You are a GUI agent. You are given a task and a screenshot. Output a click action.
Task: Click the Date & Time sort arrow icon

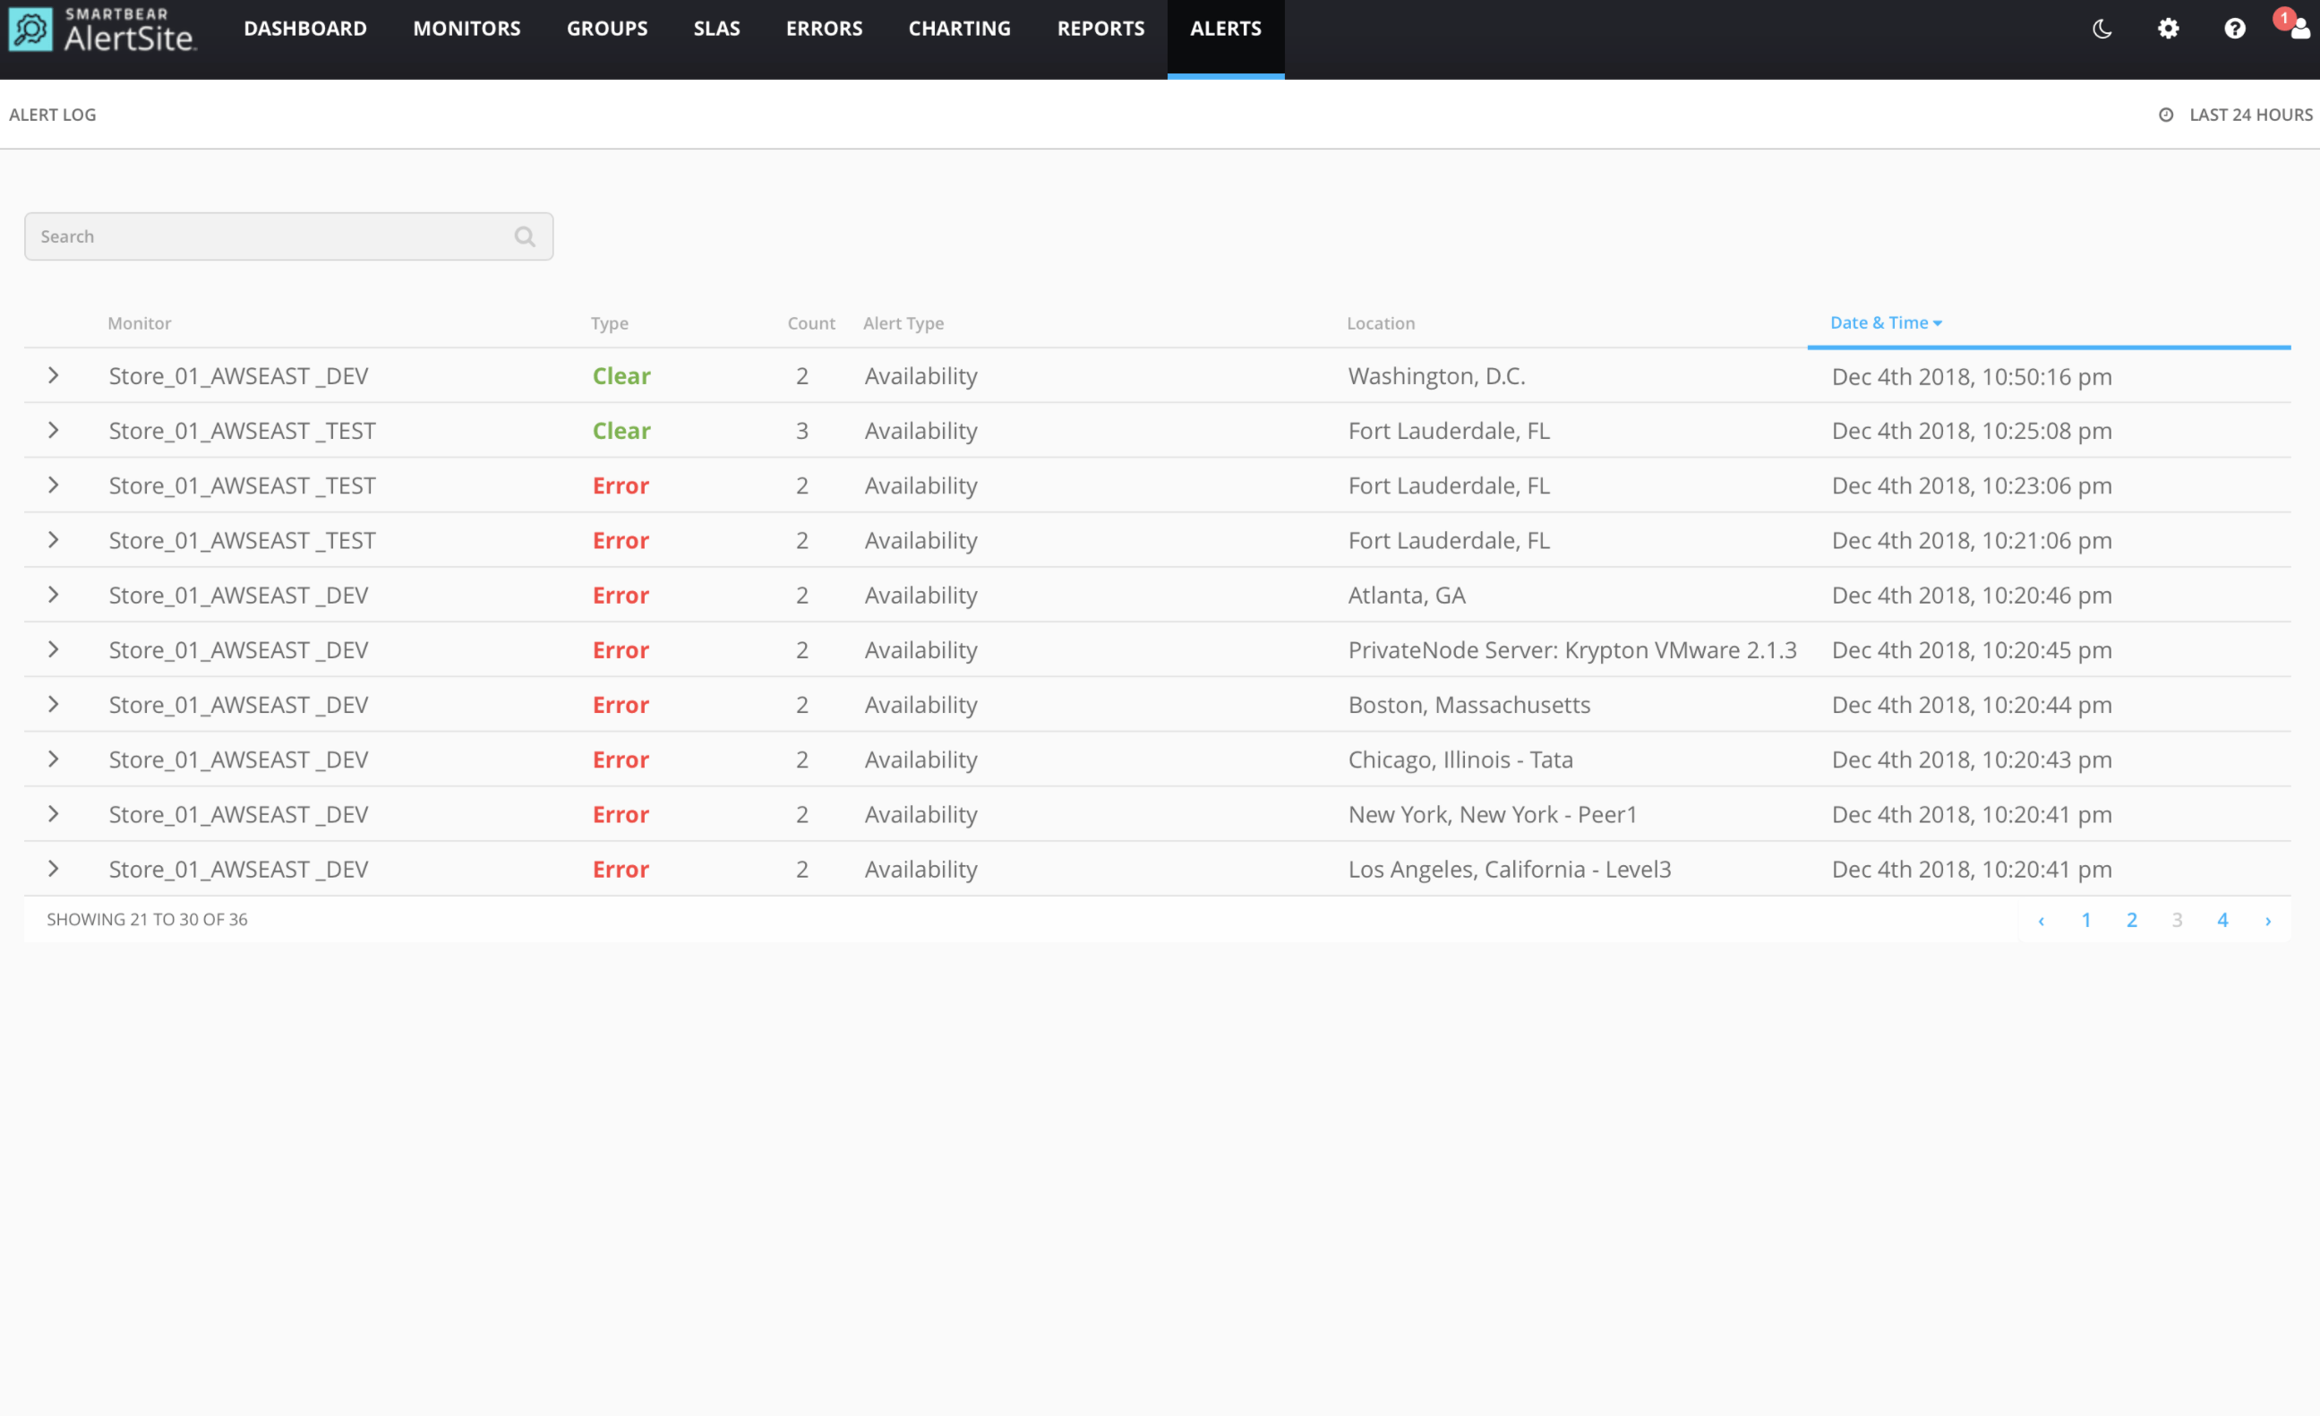click(x=1940, y=323)
